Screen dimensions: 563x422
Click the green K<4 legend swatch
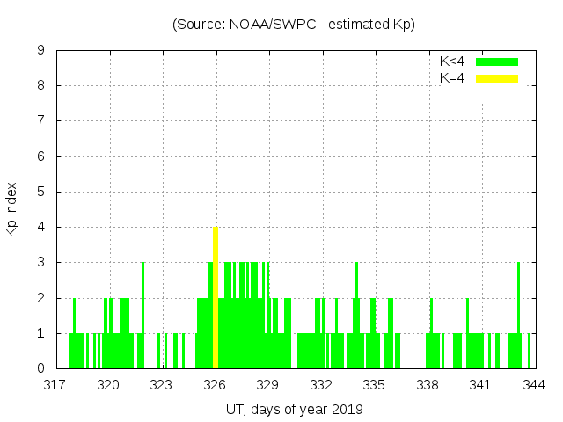tap(497, 62)
